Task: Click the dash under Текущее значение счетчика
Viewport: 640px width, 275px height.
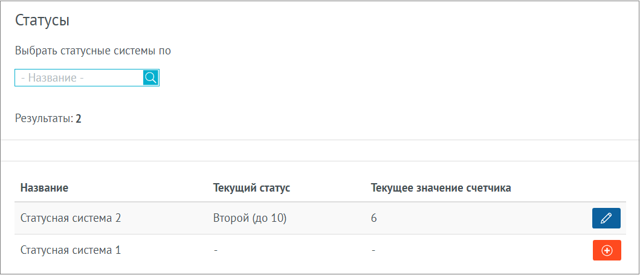Action: click(373, 250)
